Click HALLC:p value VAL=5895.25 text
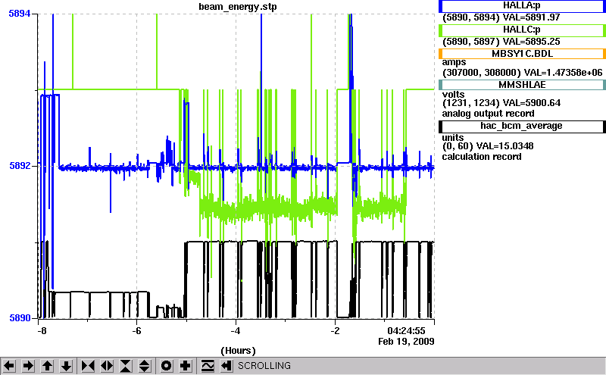606x375 pixels. tap(531, 42)
